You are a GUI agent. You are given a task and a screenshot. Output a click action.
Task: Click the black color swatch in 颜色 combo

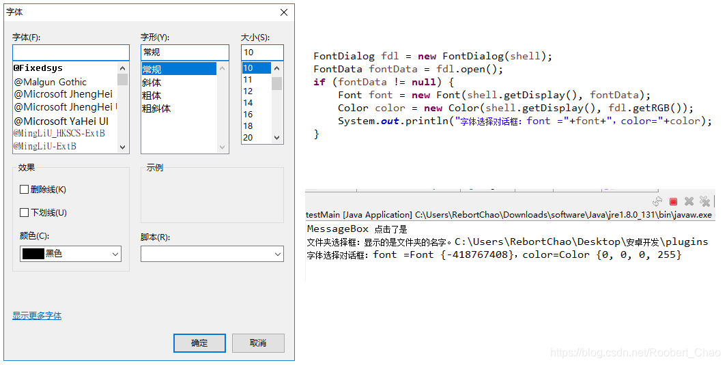33,254
